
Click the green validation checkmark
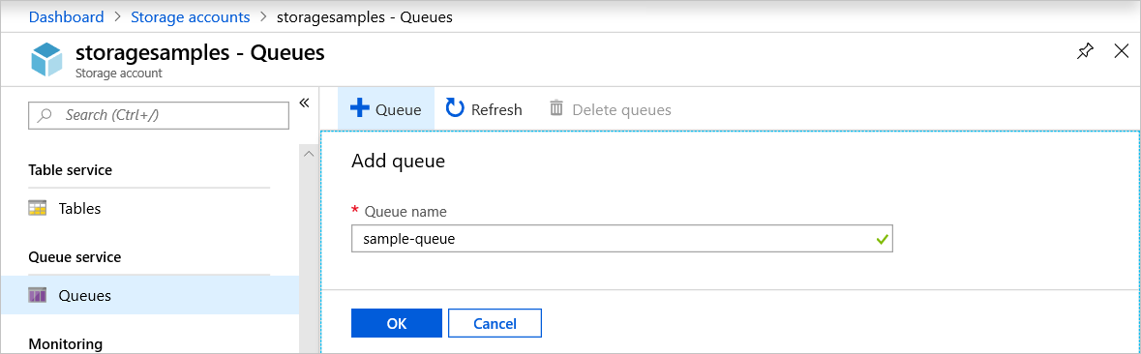(883, 239)
